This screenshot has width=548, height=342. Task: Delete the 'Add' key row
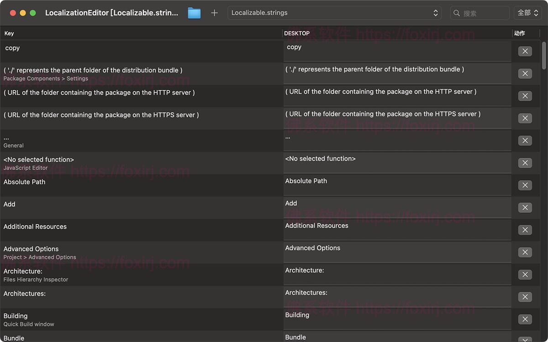tap(525, 207)
